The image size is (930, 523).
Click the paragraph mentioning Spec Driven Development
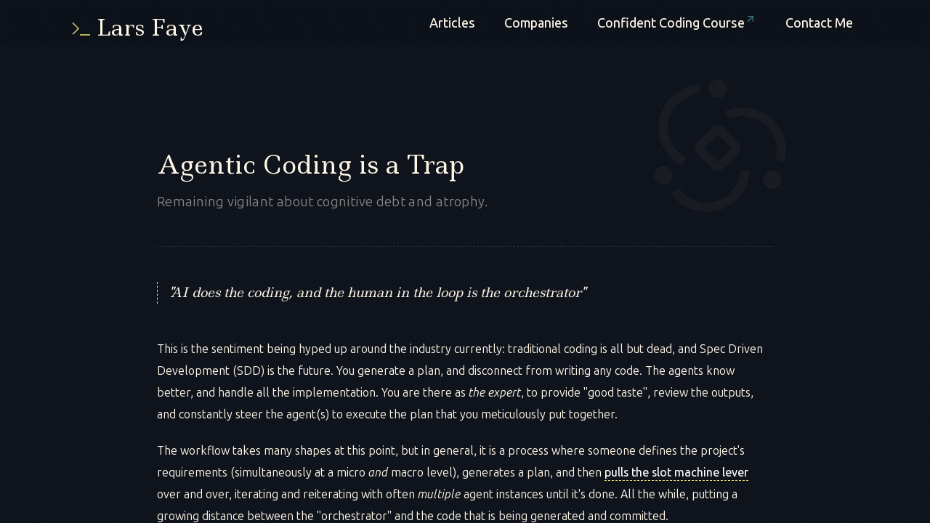coord(461,381)
